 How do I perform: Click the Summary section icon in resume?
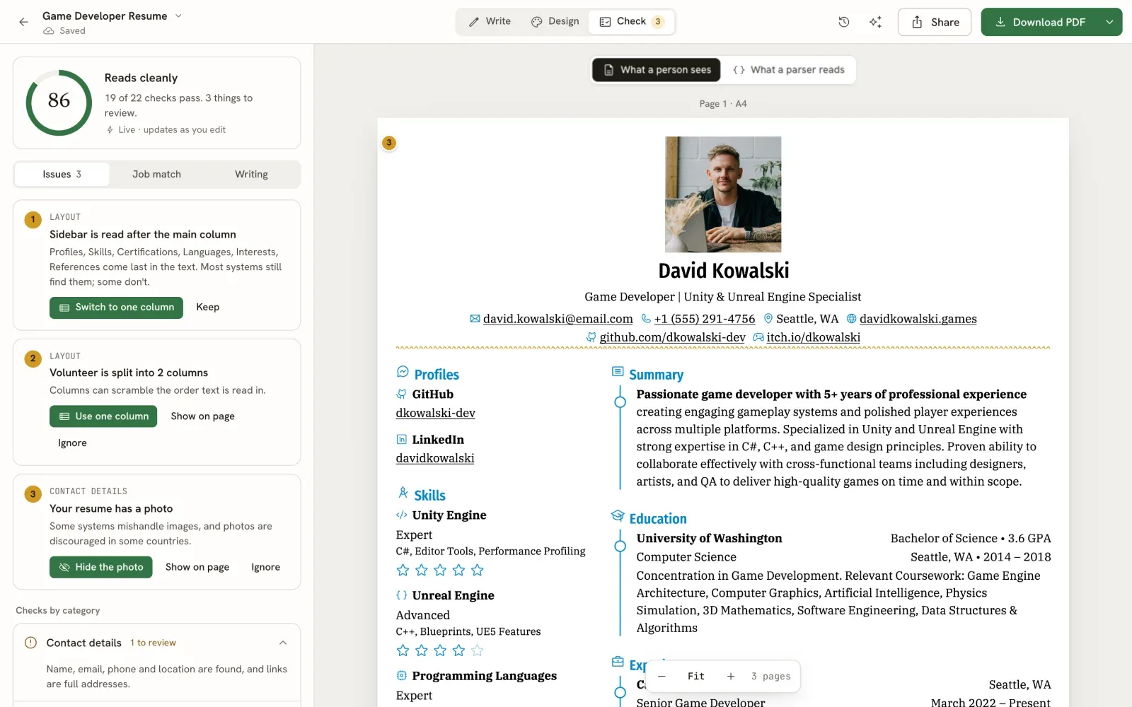click(x=618, y=372)
